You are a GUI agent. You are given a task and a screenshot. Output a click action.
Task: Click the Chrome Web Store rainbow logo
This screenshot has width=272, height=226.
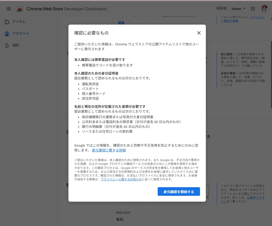pyautogui.click(x=20, y=9)
